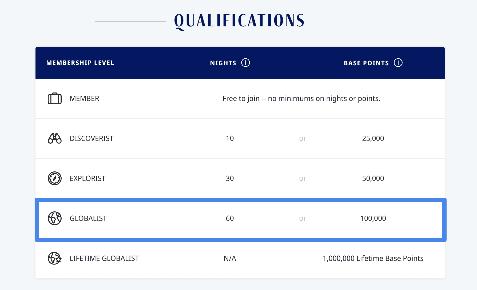Screen dimensions: 477x290
Task: Click the 25,000 points cell for DISCOVERIST
Action: 373,138
